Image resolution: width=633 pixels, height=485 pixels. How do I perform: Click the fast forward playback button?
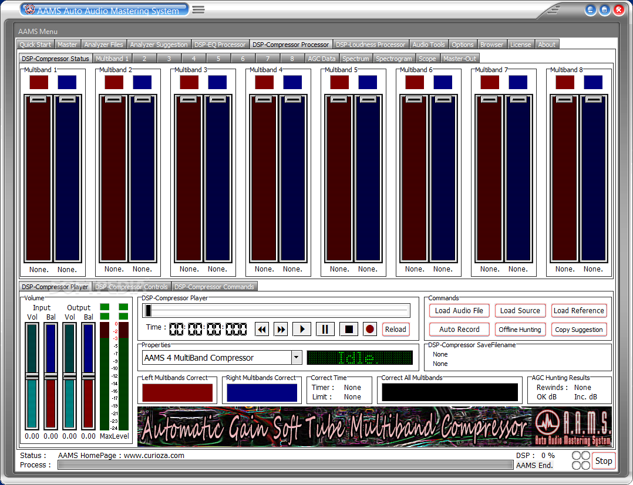[x=281, y=330]
